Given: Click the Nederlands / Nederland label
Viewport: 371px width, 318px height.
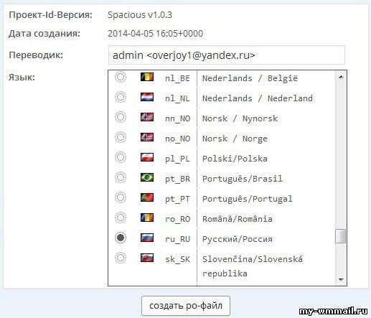Looking at the screenshot, I should (x=258, y=98).
